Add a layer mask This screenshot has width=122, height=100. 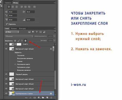(35, 98)
